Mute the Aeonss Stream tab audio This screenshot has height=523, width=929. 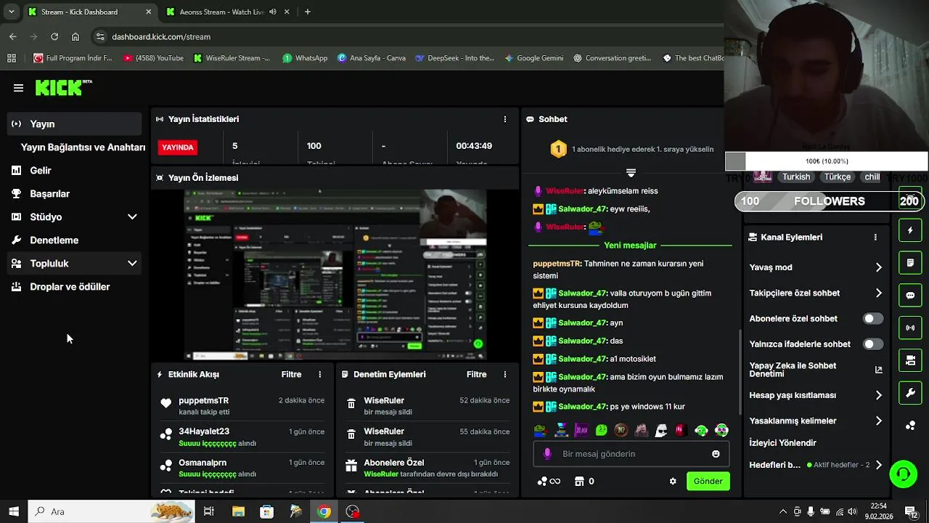[273, 12]
